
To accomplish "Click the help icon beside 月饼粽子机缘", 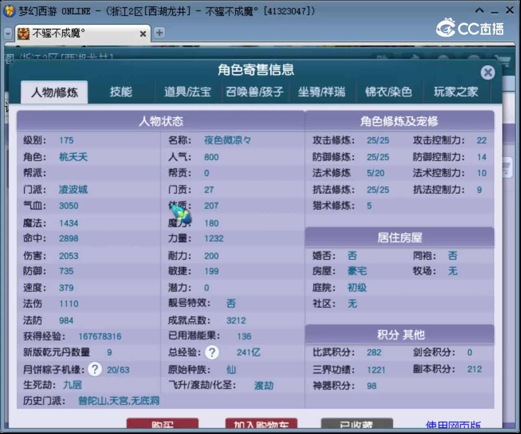I will (x=94, y=369).
